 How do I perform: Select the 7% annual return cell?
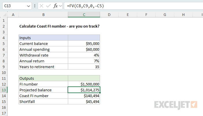point(84,61)
